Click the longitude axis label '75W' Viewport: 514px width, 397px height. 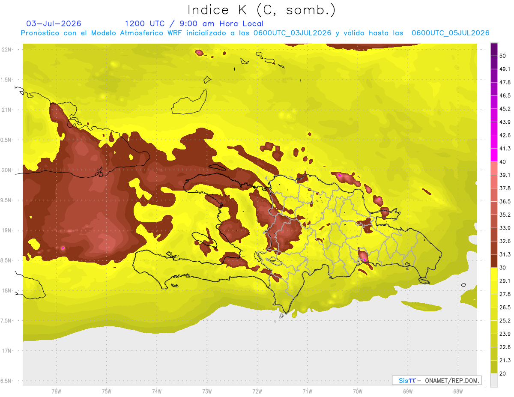(x=106, y=391)
